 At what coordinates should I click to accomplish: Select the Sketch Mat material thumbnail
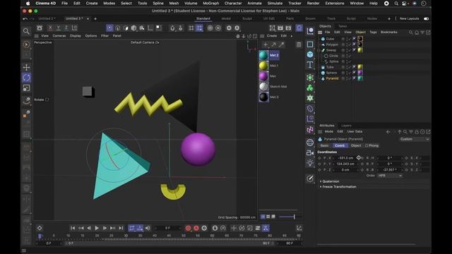pos(263,86)
